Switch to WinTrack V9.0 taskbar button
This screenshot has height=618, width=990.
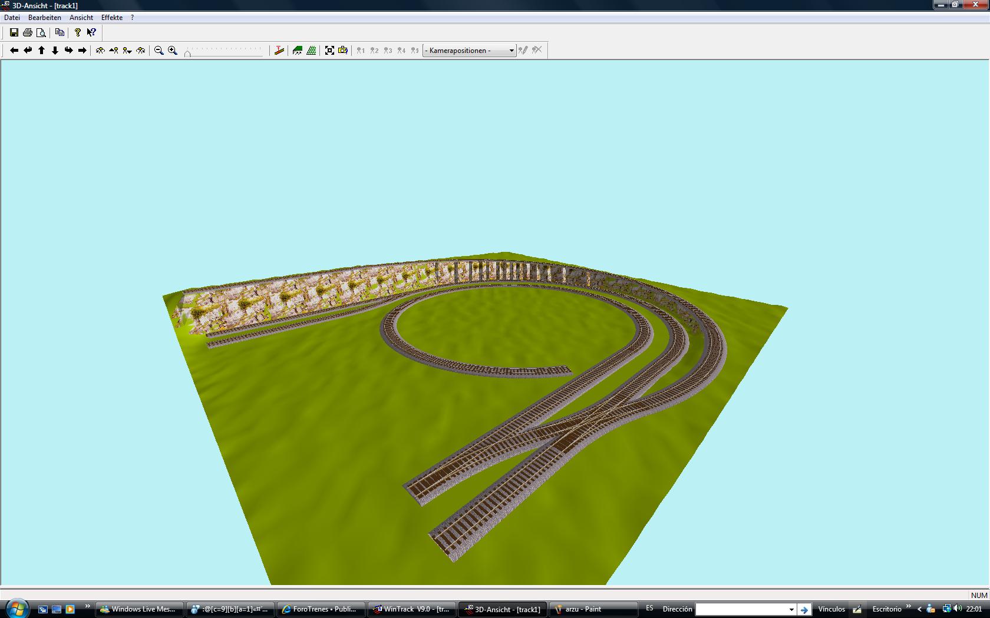[x=412, y=610]
